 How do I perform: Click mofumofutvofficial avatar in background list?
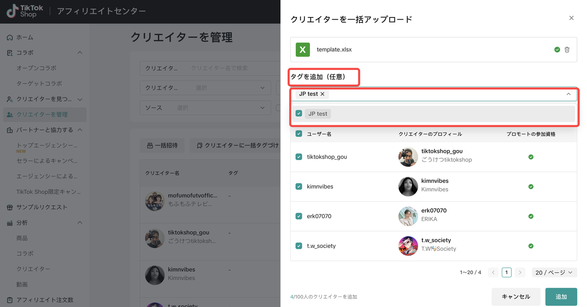coord(155,201)
